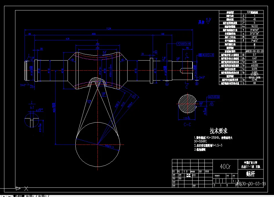The image size is (274, 197).
Task: Select the 130 dimension text
Action: [x=162, y=34]
